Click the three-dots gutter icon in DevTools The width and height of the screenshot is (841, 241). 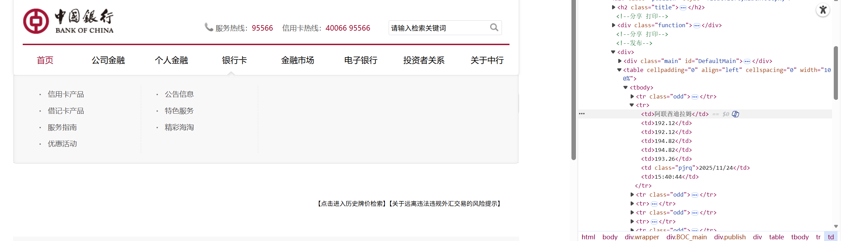[582, 114]
